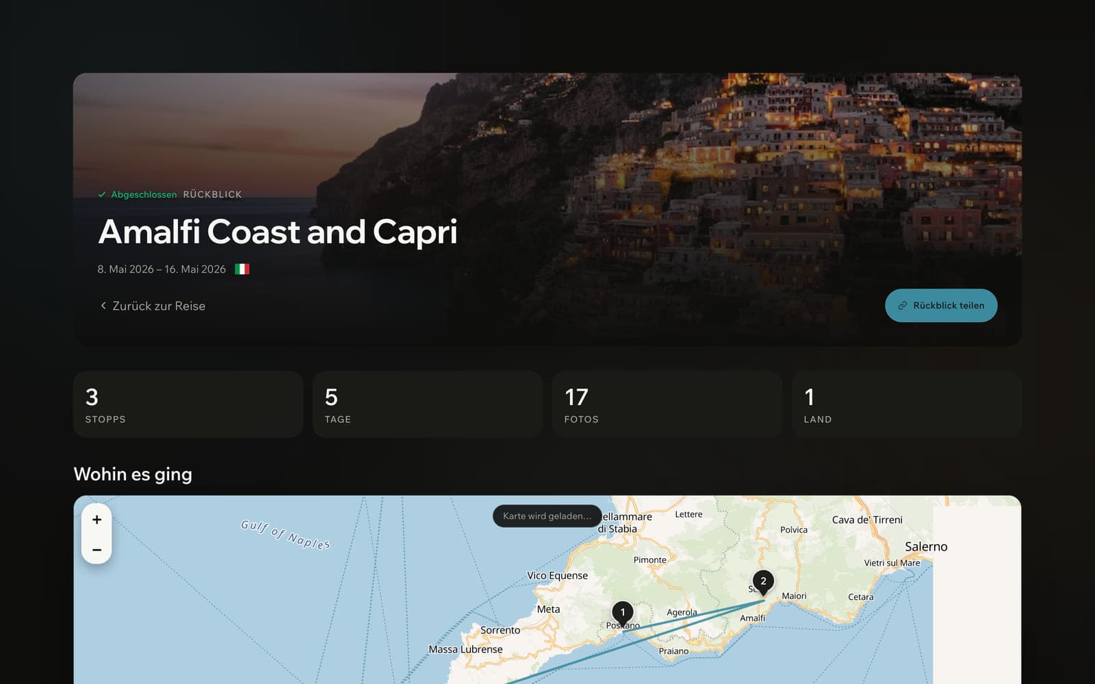The image size is (1095, 684).
Task: Click the Karte wird geladen status pill
Action: [547, 516]
